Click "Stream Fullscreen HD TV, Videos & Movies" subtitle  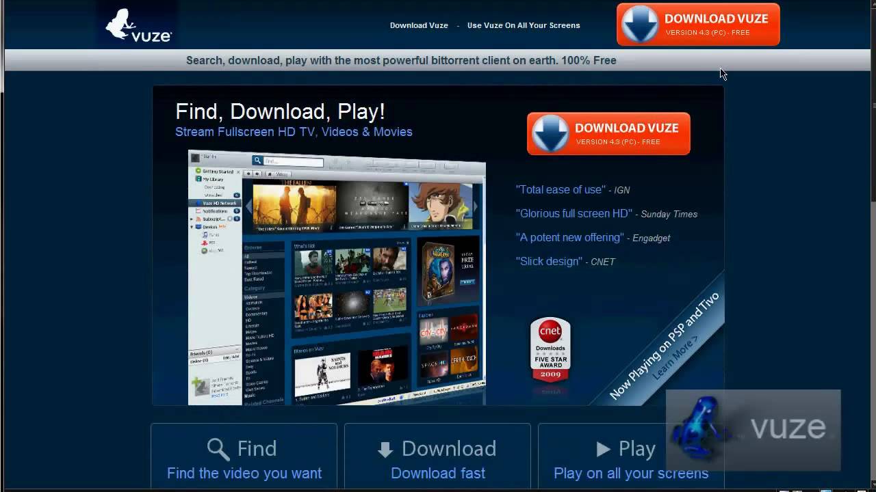coord(294,132)
